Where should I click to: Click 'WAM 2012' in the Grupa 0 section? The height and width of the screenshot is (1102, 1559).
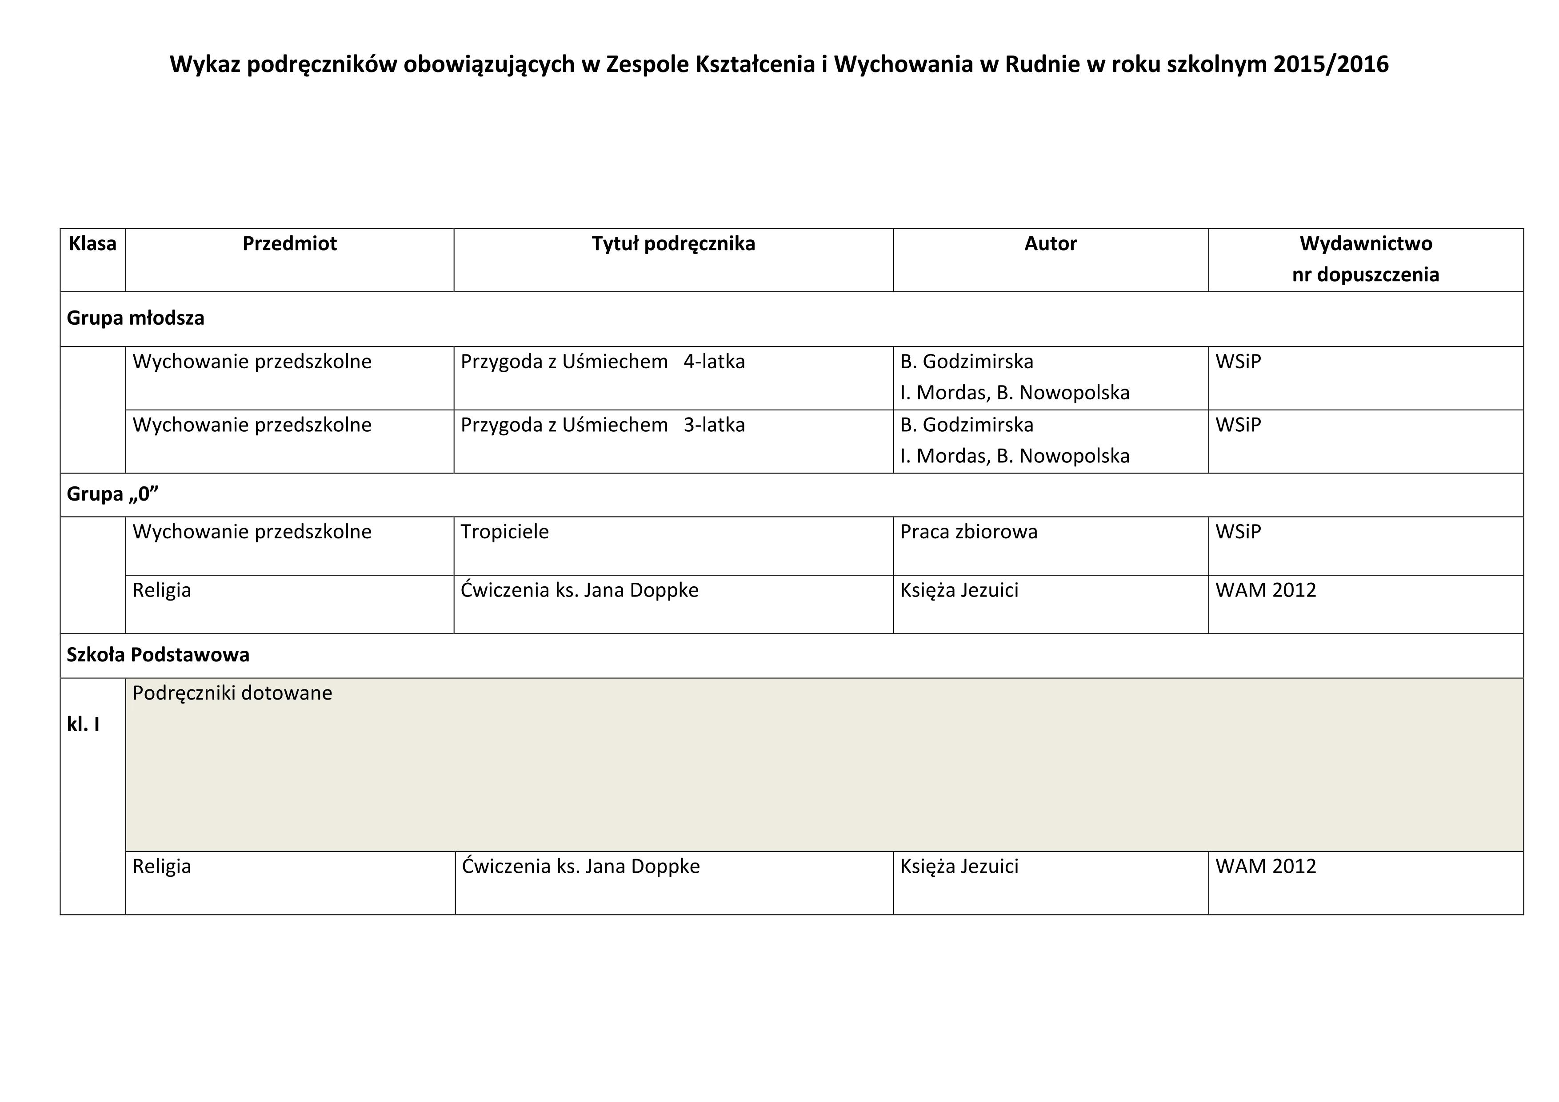click(x=1266, y=590)
